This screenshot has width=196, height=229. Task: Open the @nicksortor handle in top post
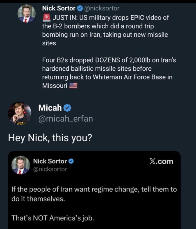[101, 8]
